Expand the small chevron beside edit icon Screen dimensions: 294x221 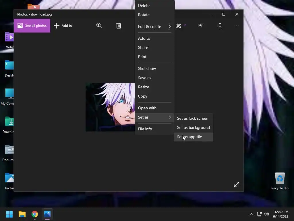point(185,25)
